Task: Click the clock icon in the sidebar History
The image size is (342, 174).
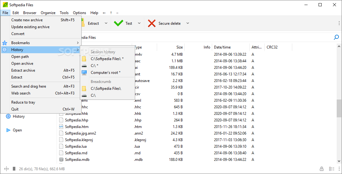Action: tap(8, 116)
